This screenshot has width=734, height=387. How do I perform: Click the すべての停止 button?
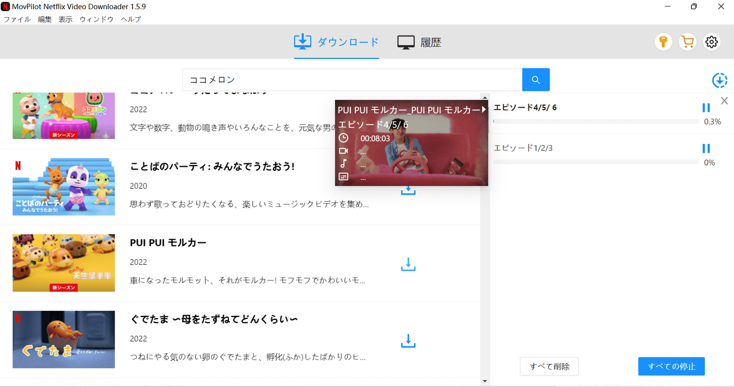pos(671,366)
